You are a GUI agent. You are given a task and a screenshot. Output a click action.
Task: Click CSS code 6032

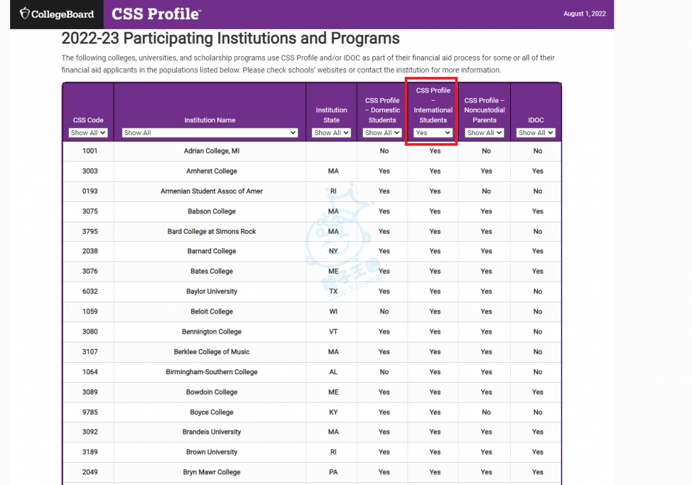click(90, 291)
